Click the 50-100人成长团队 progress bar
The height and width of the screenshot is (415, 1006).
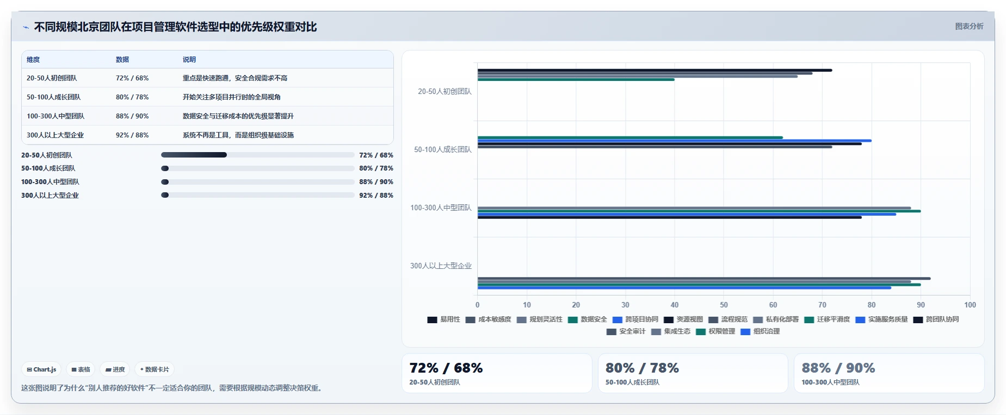point(257,168)
